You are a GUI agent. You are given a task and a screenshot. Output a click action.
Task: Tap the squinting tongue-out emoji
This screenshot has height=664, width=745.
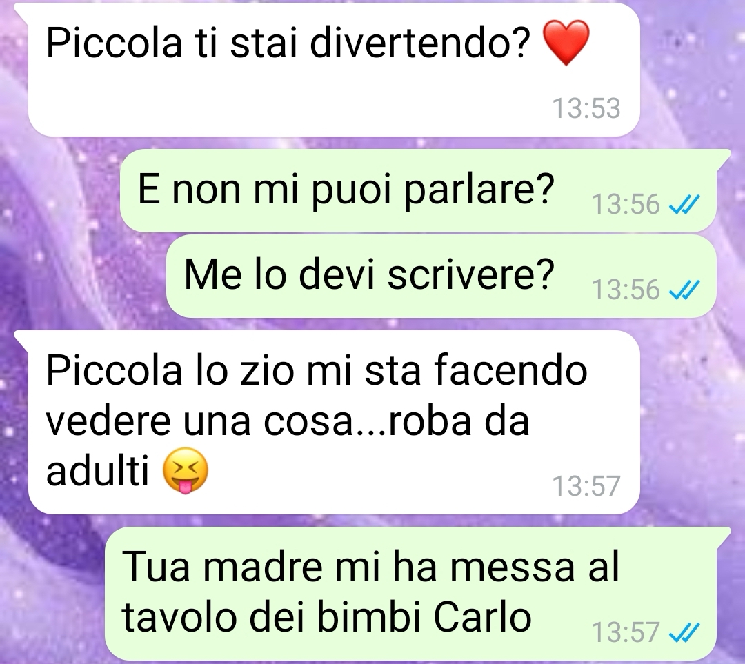coord(186,470)
